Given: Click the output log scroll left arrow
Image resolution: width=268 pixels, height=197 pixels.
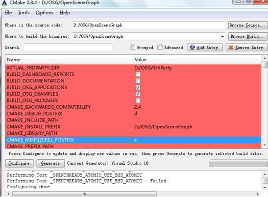Looking at the screenshot, I should pyautogui.click(x=8, y=194).
